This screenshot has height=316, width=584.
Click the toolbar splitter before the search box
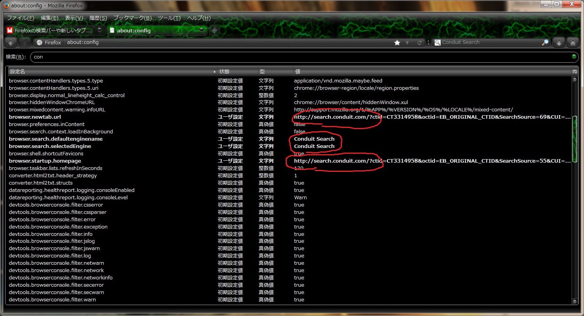(428, 42)
